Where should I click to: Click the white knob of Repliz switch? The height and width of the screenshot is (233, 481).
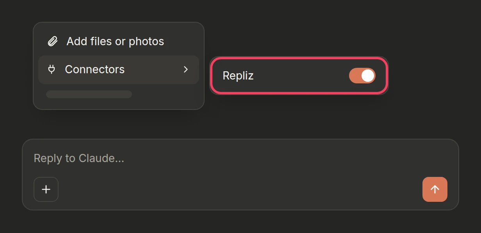click(x=368, y=76)
